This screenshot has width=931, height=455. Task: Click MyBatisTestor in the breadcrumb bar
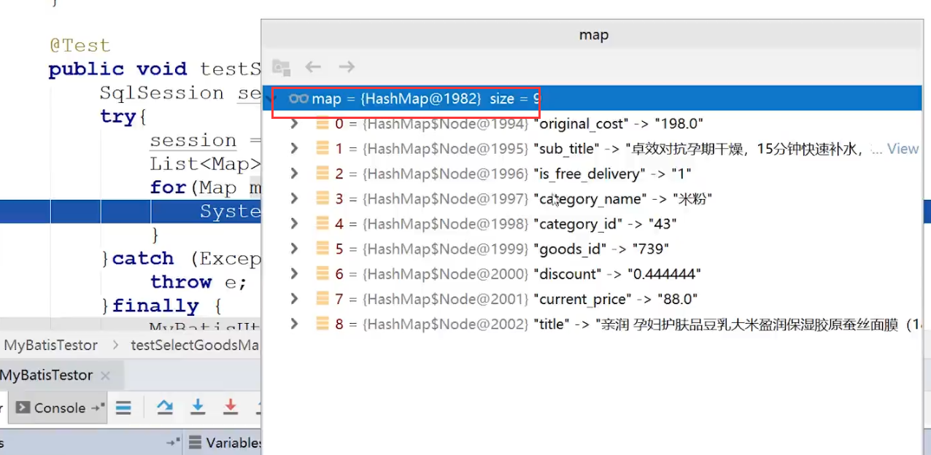[x=50, y=345]
